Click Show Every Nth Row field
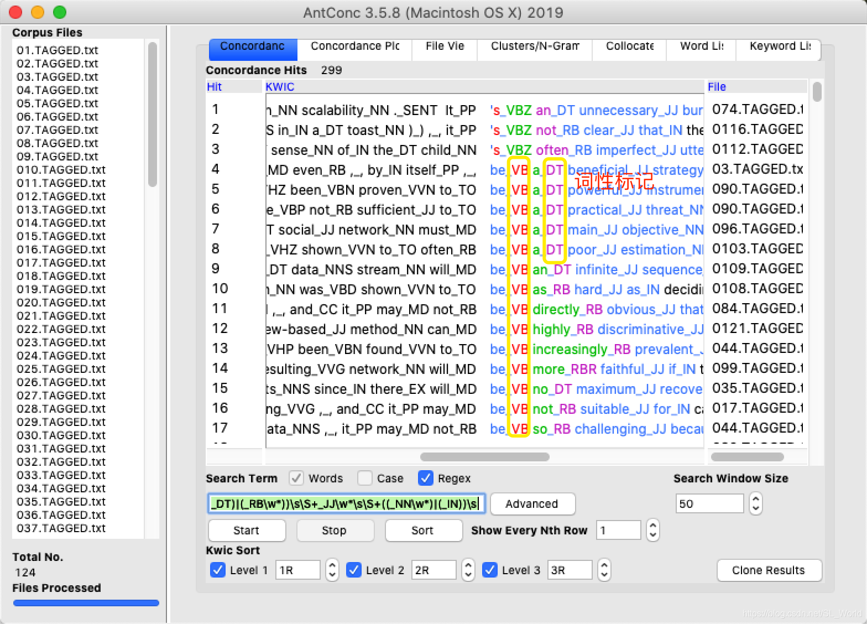Viewport: 867px width, 624px height. coord(618,531)
